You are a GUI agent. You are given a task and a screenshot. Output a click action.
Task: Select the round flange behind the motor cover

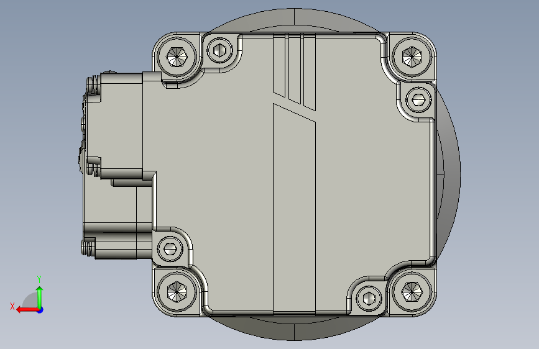click(449, 175)
